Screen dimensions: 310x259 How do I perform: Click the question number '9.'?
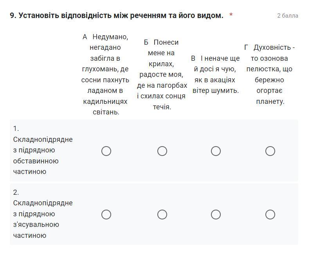[x=13, y=16]
